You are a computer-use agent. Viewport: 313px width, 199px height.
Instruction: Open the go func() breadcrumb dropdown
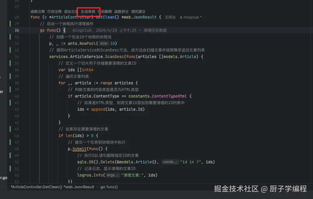109,187
